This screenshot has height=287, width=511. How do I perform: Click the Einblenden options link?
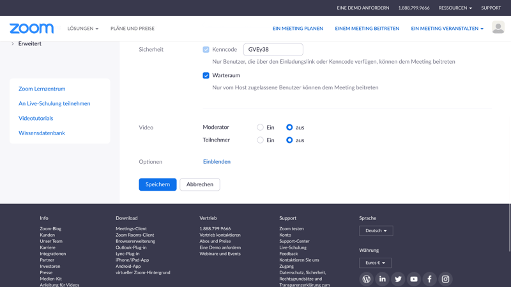217,162
